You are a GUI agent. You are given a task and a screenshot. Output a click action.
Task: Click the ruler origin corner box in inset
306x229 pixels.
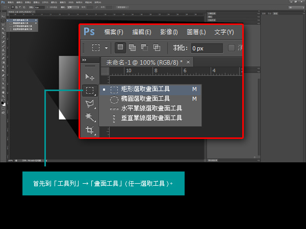pos(105,71)
